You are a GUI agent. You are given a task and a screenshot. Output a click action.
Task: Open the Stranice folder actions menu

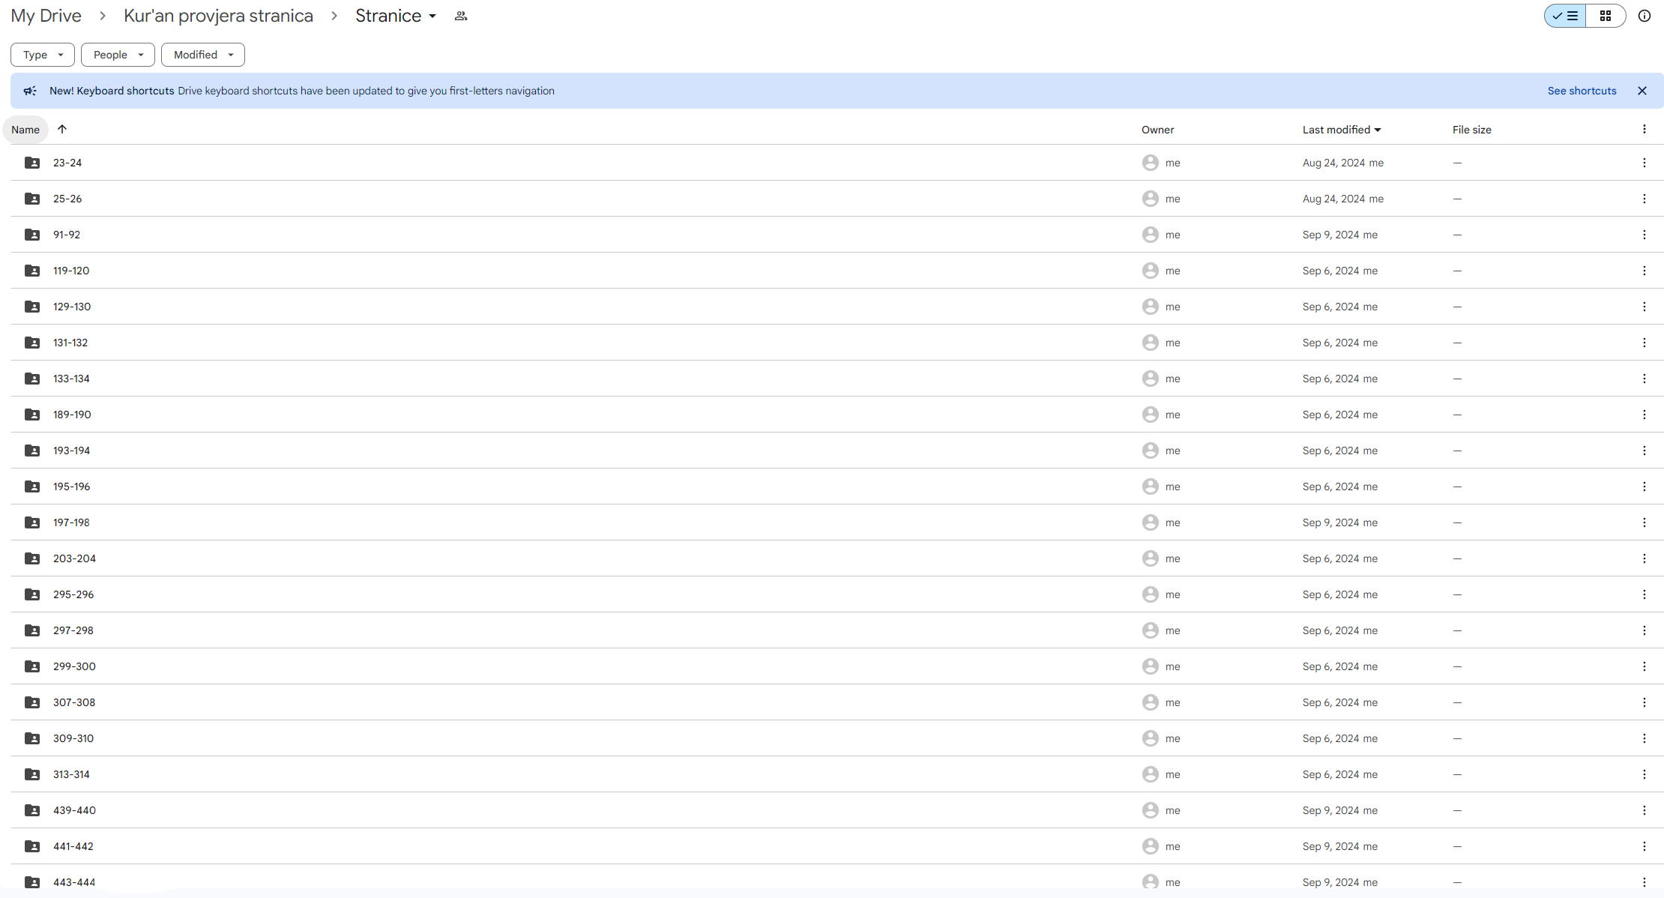coord(432,15)
